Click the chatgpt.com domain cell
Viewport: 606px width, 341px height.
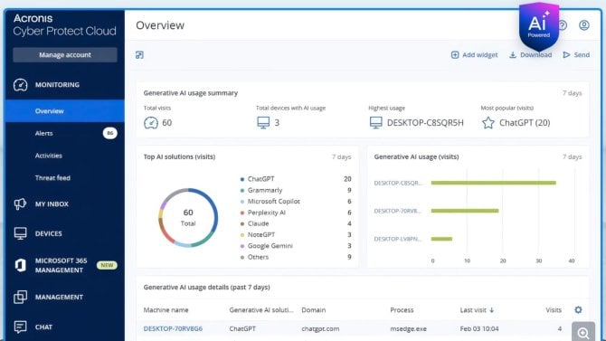[320, 328]
